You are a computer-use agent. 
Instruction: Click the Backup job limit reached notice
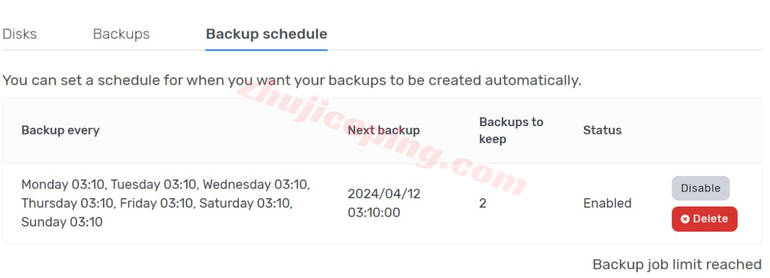(x=677, y=264)
